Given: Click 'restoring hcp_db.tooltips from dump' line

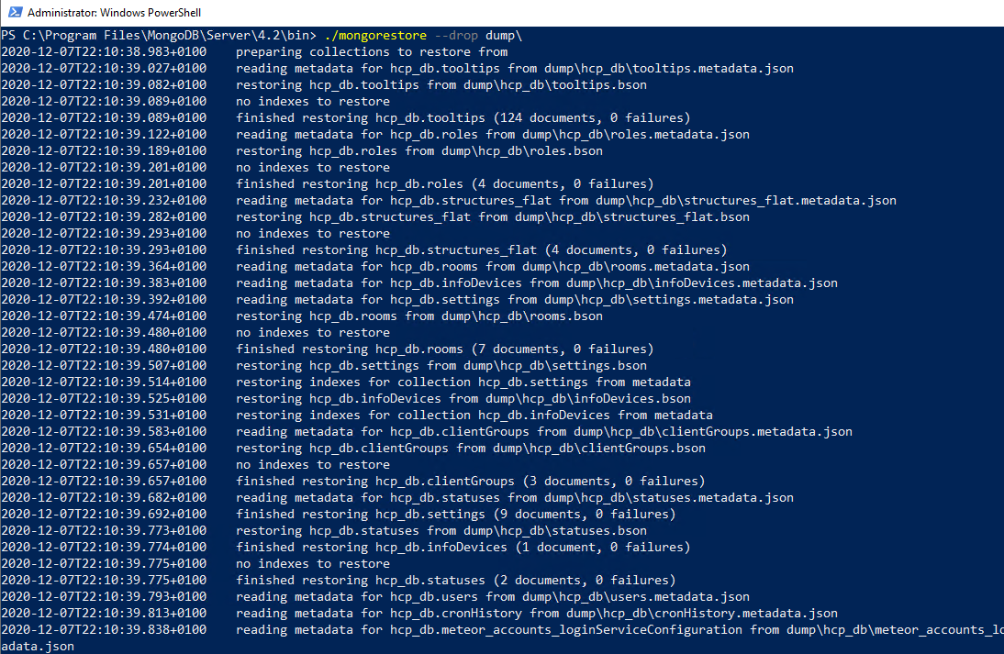Looking at the screenshot, I should point(441,85).
